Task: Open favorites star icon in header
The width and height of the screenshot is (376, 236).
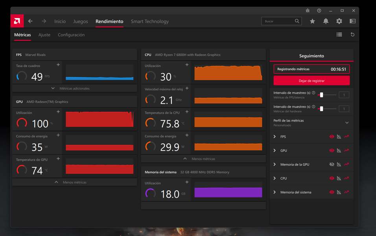Action: tap(312, 21)
